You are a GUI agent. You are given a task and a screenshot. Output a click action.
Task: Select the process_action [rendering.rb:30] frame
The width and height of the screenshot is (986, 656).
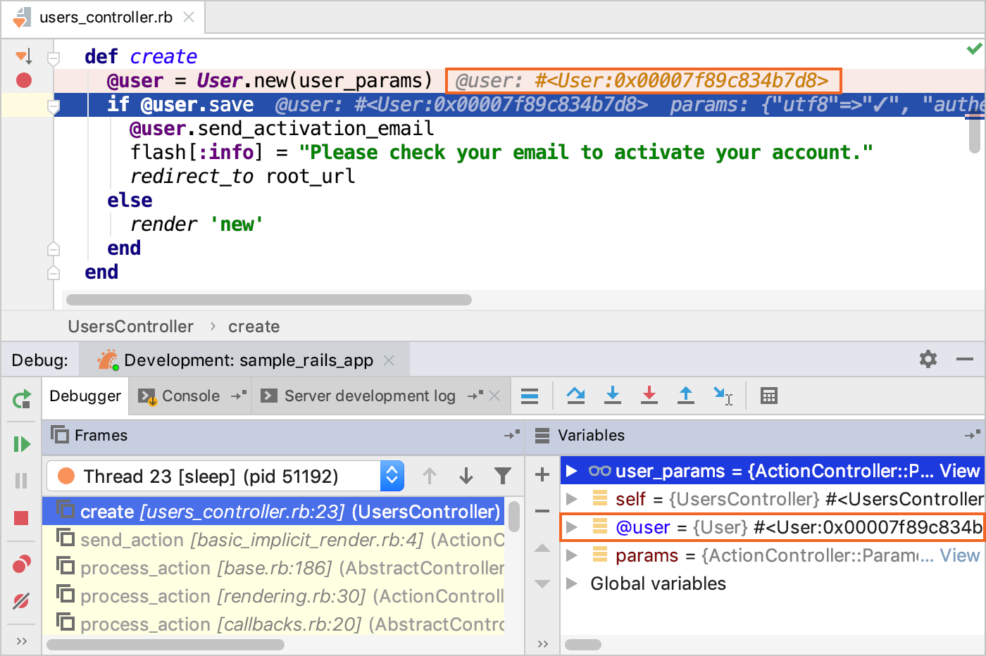pyautogui.click(x=273, y=596)
